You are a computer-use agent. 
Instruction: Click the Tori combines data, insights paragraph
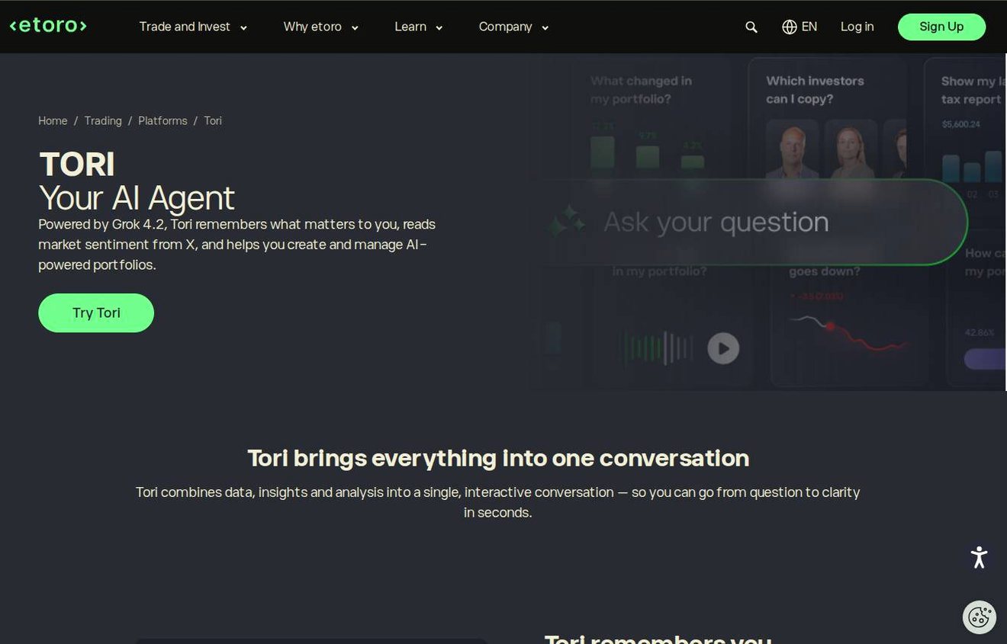[x=498, y=502]
